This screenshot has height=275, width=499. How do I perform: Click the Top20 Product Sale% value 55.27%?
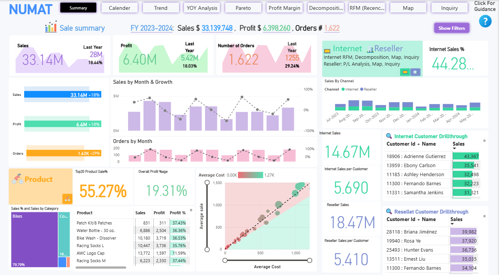coord(103,191)
